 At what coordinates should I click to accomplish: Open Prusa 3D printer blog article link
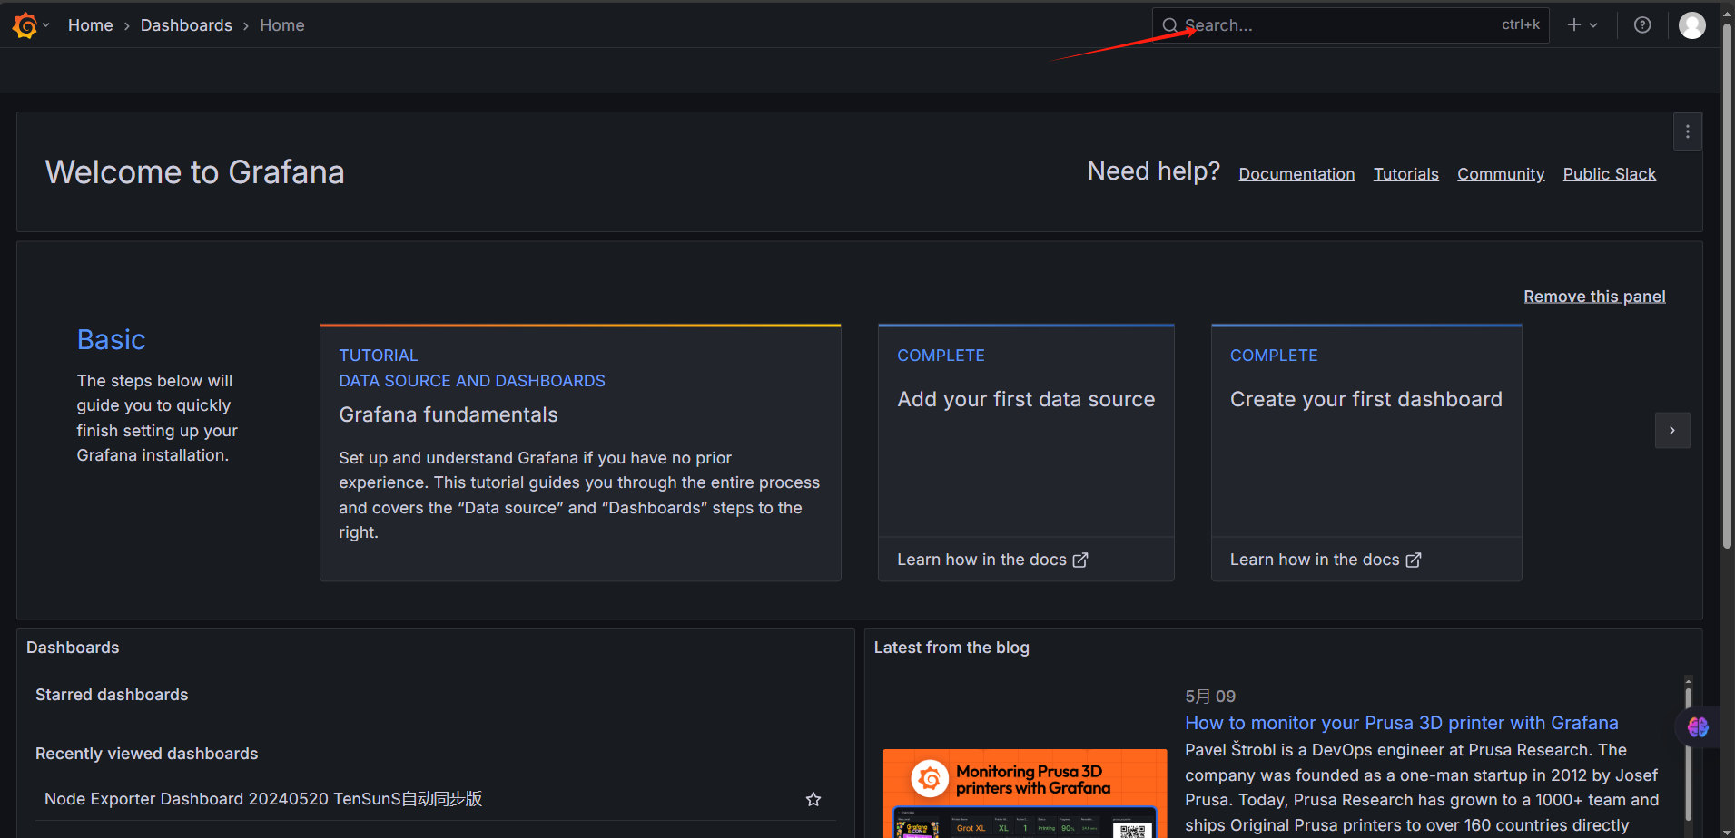point(1402,723)
